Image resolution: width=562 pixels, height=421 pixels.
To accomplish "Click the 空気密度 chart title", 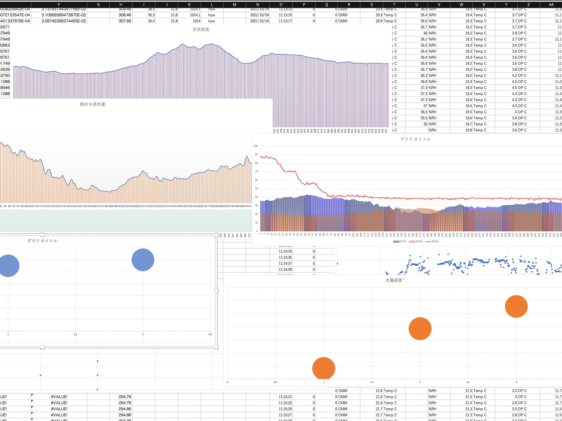I will coord(201,29).
